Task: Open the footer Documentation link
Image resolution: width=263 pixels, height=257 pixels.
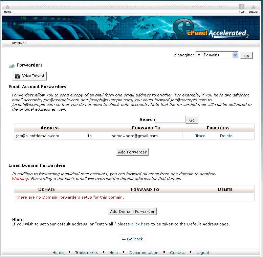Action: point(144,253)
